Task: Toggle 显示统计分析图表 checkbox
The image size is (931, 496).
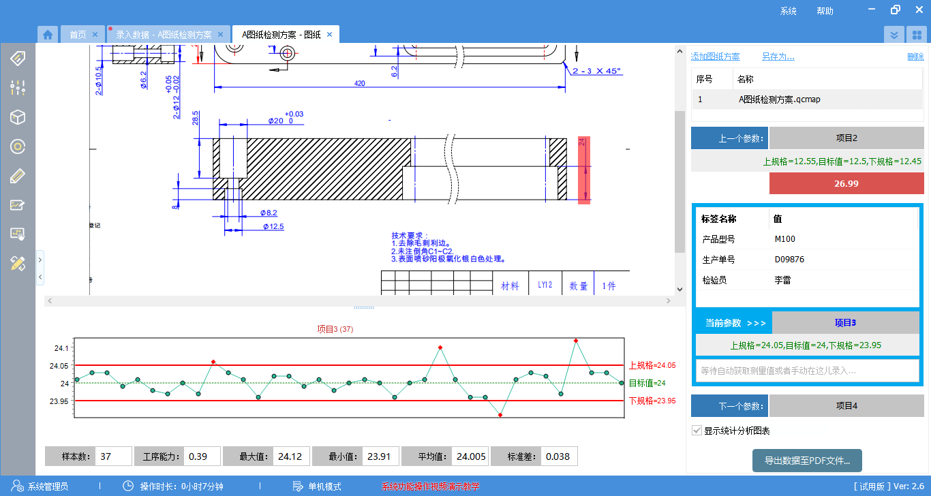Action: point(697,431)
